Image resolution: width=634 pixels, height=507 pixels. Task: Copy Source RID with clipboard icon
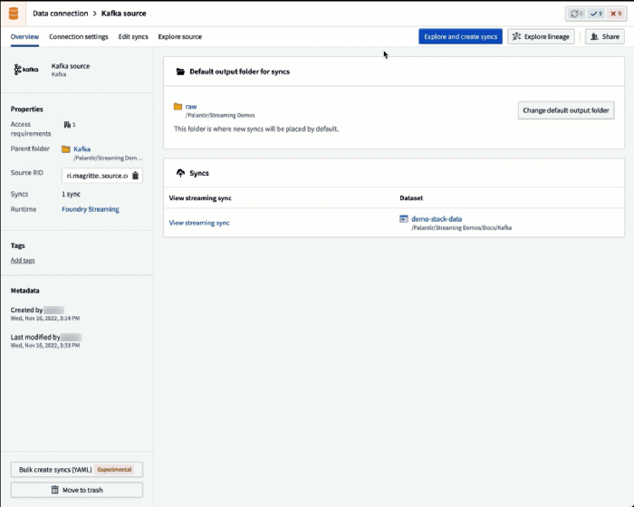[x=136, y=176]
